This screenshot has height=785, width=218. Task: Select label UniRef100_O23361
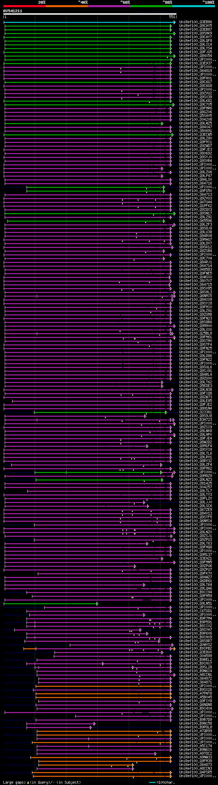196,412
